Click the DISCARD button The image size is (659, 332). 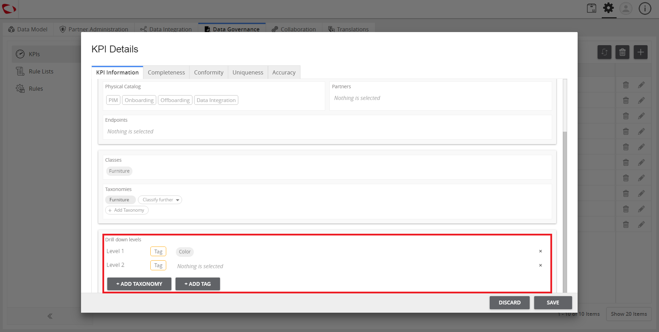pyautogui.click(x=510, y=303)
